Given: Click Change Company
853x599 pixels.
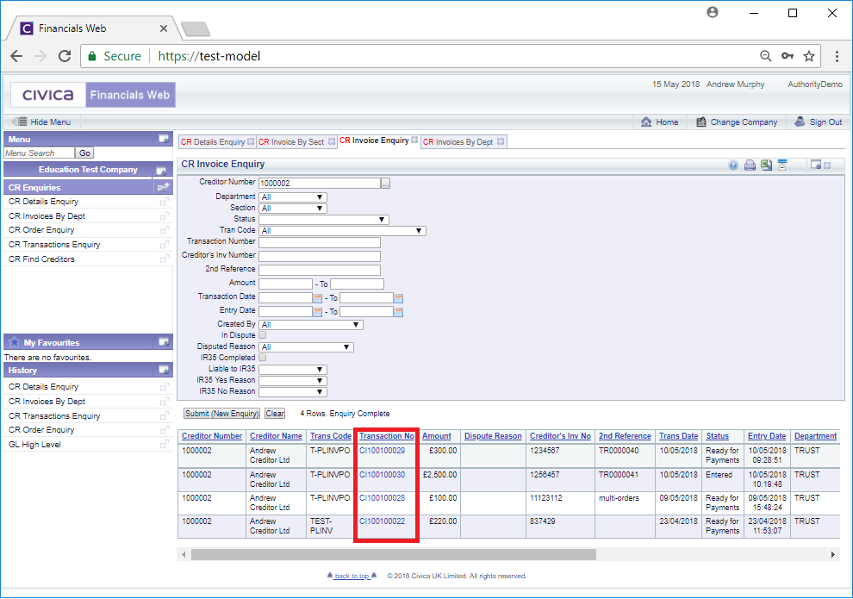Looking at the screenshot, I should [738, 122].
